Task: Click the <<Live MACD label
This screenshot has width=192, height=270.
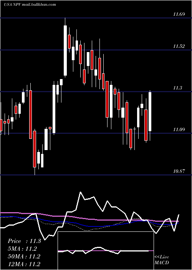Action: click(162, 260)
